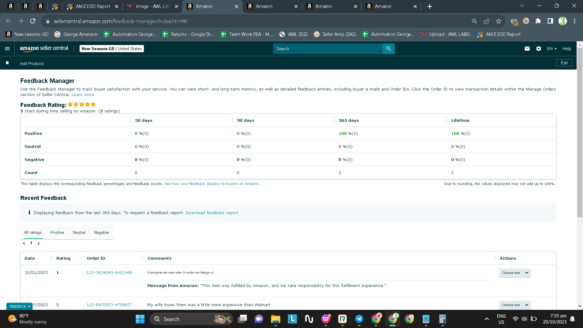Click the Learn more link
583x328 pixels.
(83, 95)
